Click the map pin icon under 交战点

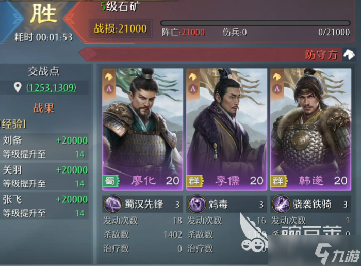[18, 88]
